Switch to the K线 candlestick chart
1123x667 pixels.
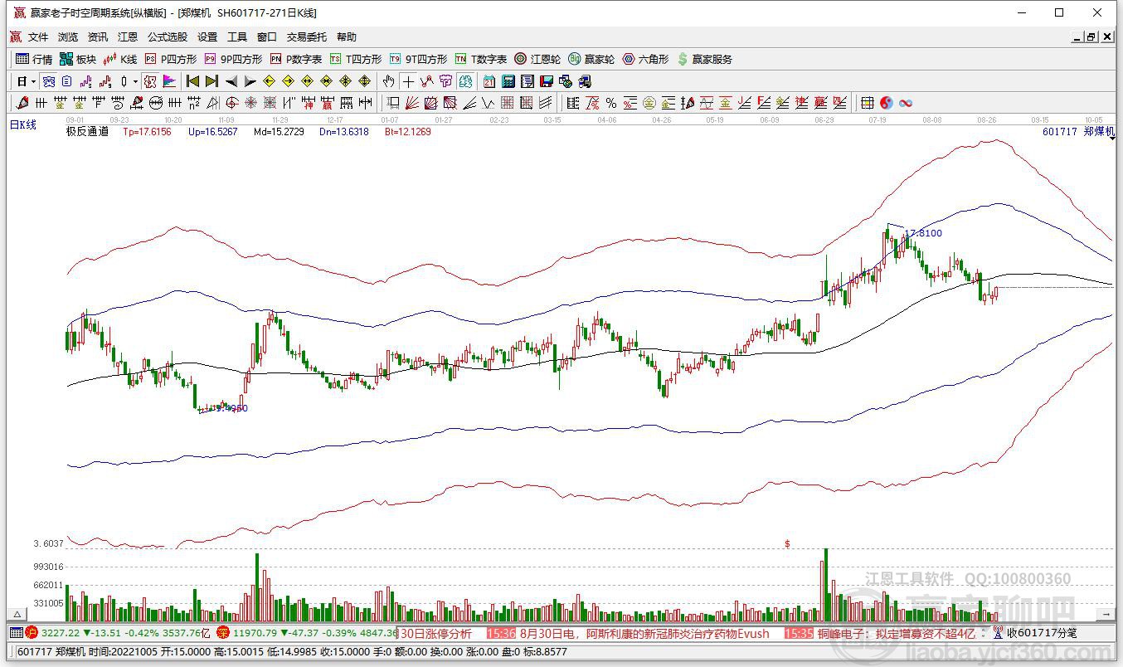click(120, 59)
